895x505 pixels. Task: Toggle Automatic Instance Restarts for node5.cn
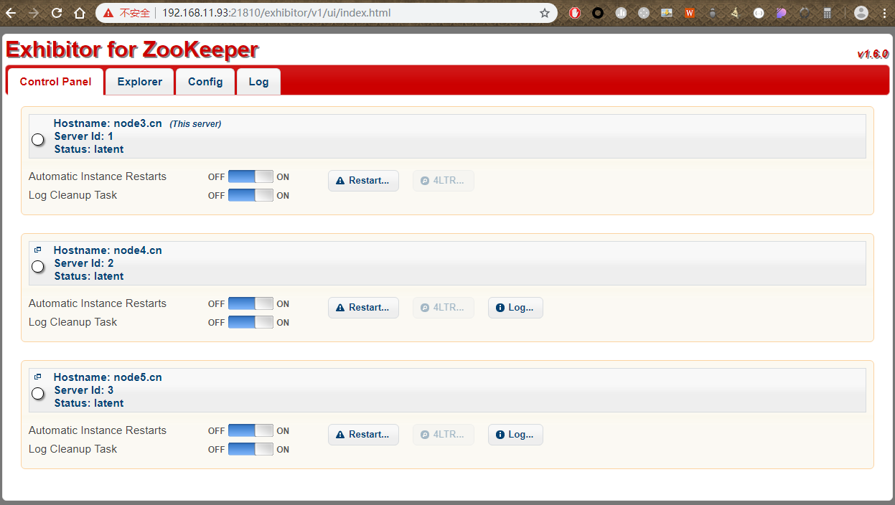point(250,430)
